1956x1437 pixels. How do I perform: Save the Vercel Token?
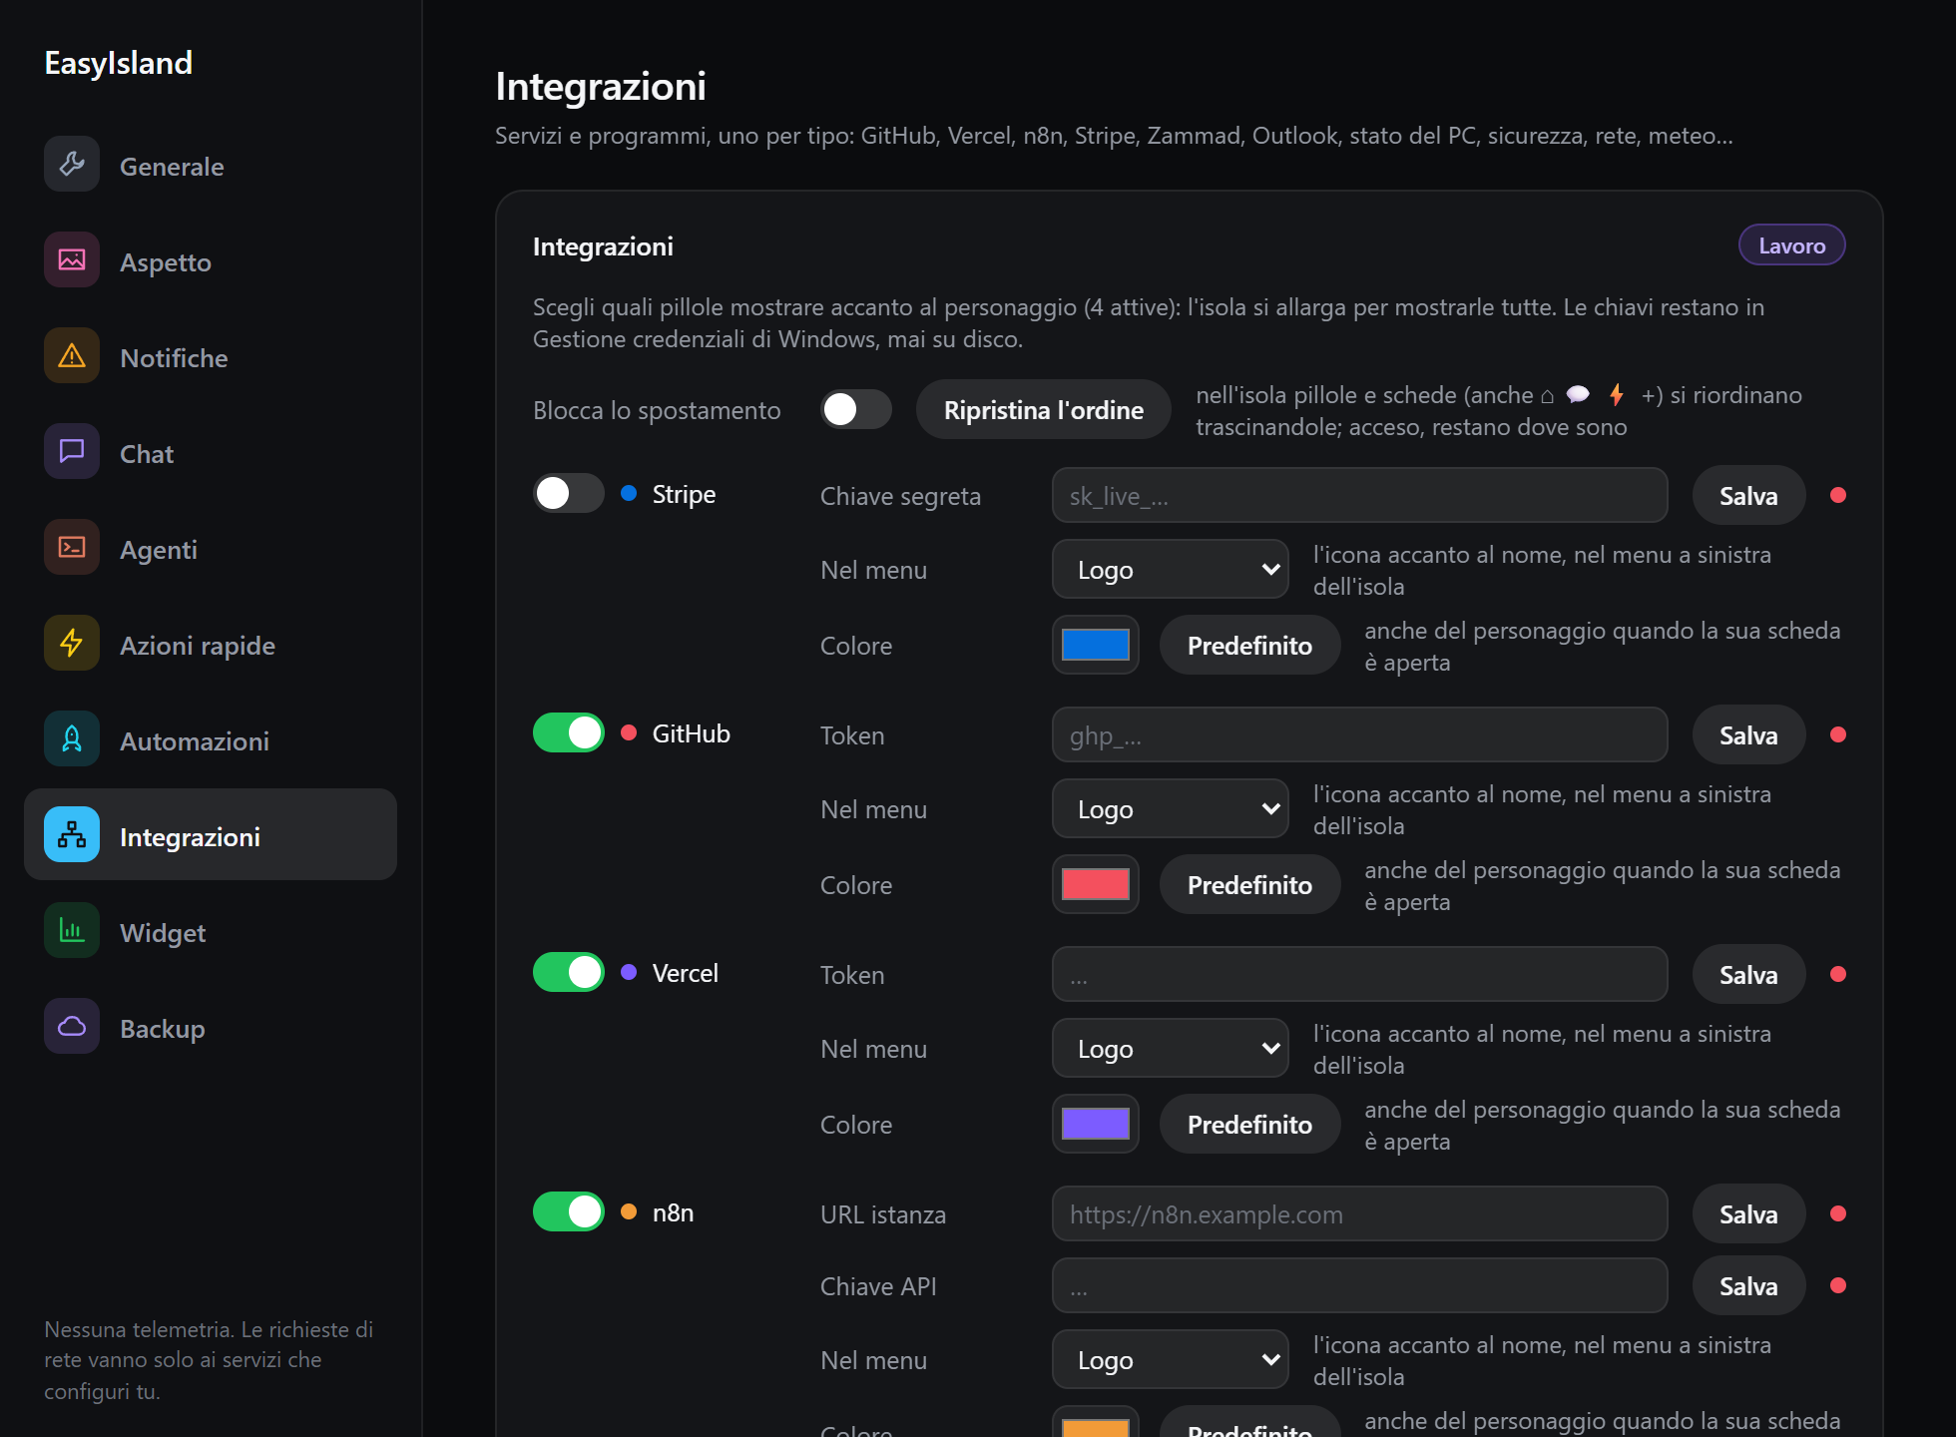pyautogui.click(x=1748, y=974)
